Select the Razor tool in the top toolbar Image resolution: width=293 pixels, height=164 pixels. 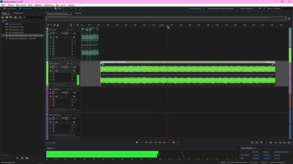point(55,9)
